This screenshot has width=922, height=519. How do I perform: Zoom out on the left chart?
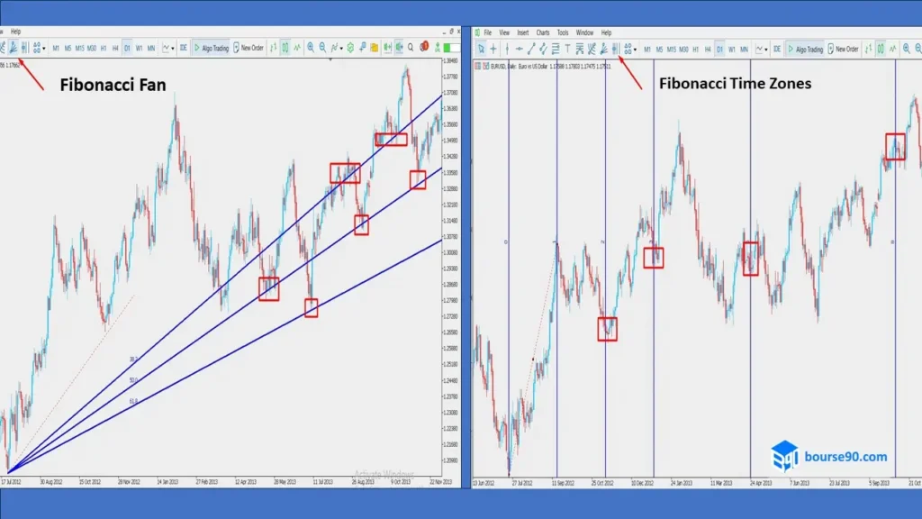pyautogui.click(x=322, y=48)
